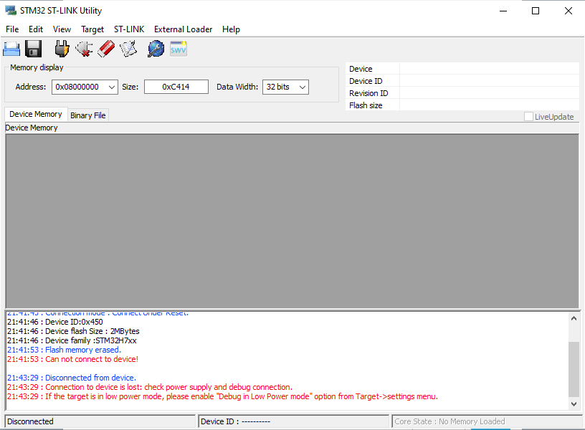Click the 'Device ID : ----------' status bar entry
The height and width of the screenshot is (430, 585).
(x=294, y=421)
